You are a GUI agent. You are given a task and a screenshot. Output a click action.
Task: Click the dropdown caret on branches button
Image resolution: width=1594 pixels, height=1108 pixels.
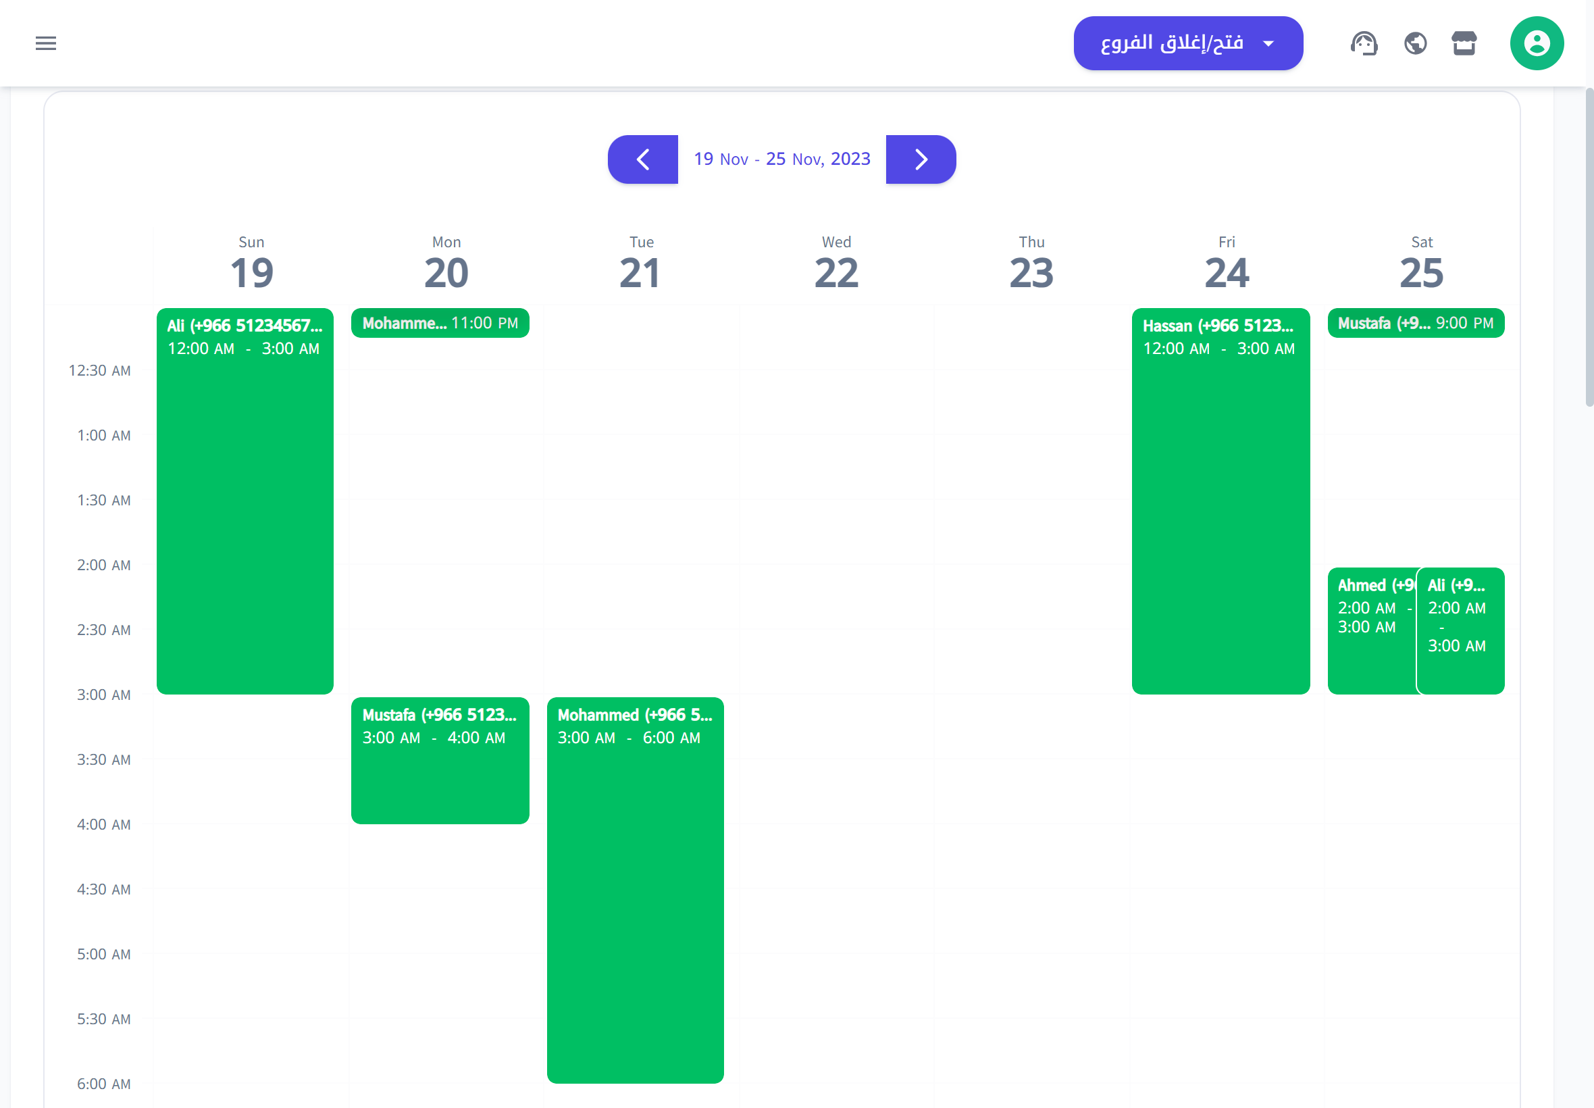tap(1268, 44)
